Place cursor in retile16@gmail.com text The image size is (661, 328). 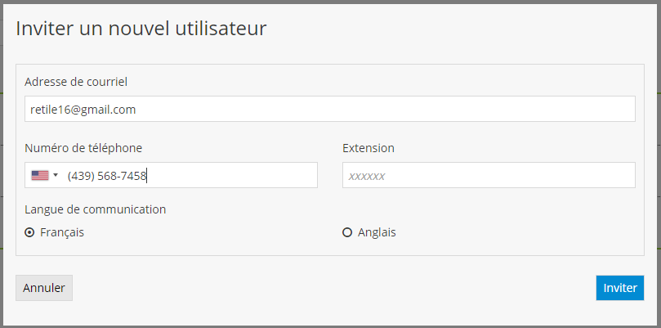83,109
